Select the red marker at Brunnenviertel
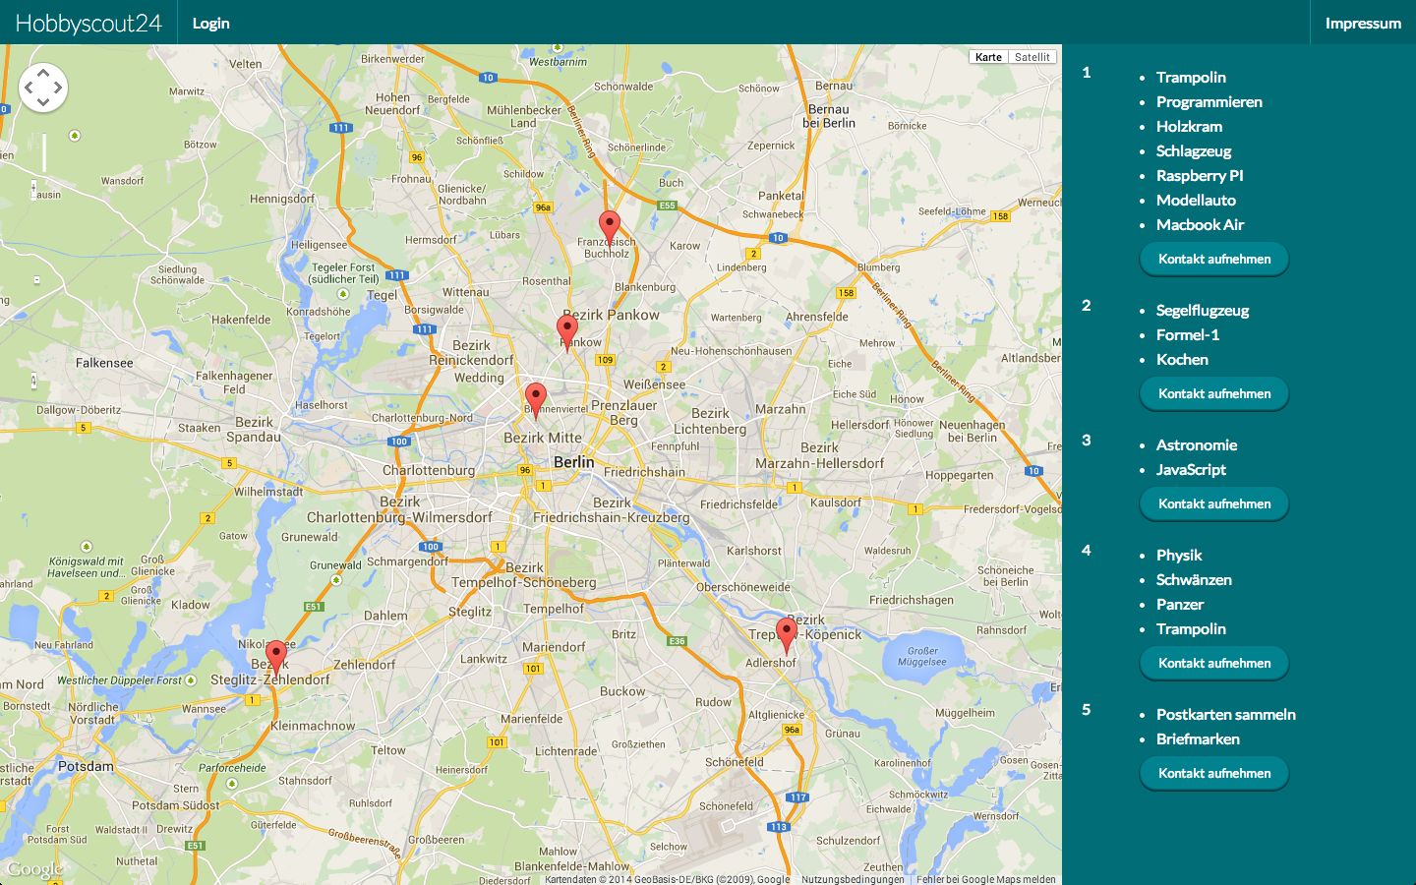1416x885 pixels. (x=536, y=400)
